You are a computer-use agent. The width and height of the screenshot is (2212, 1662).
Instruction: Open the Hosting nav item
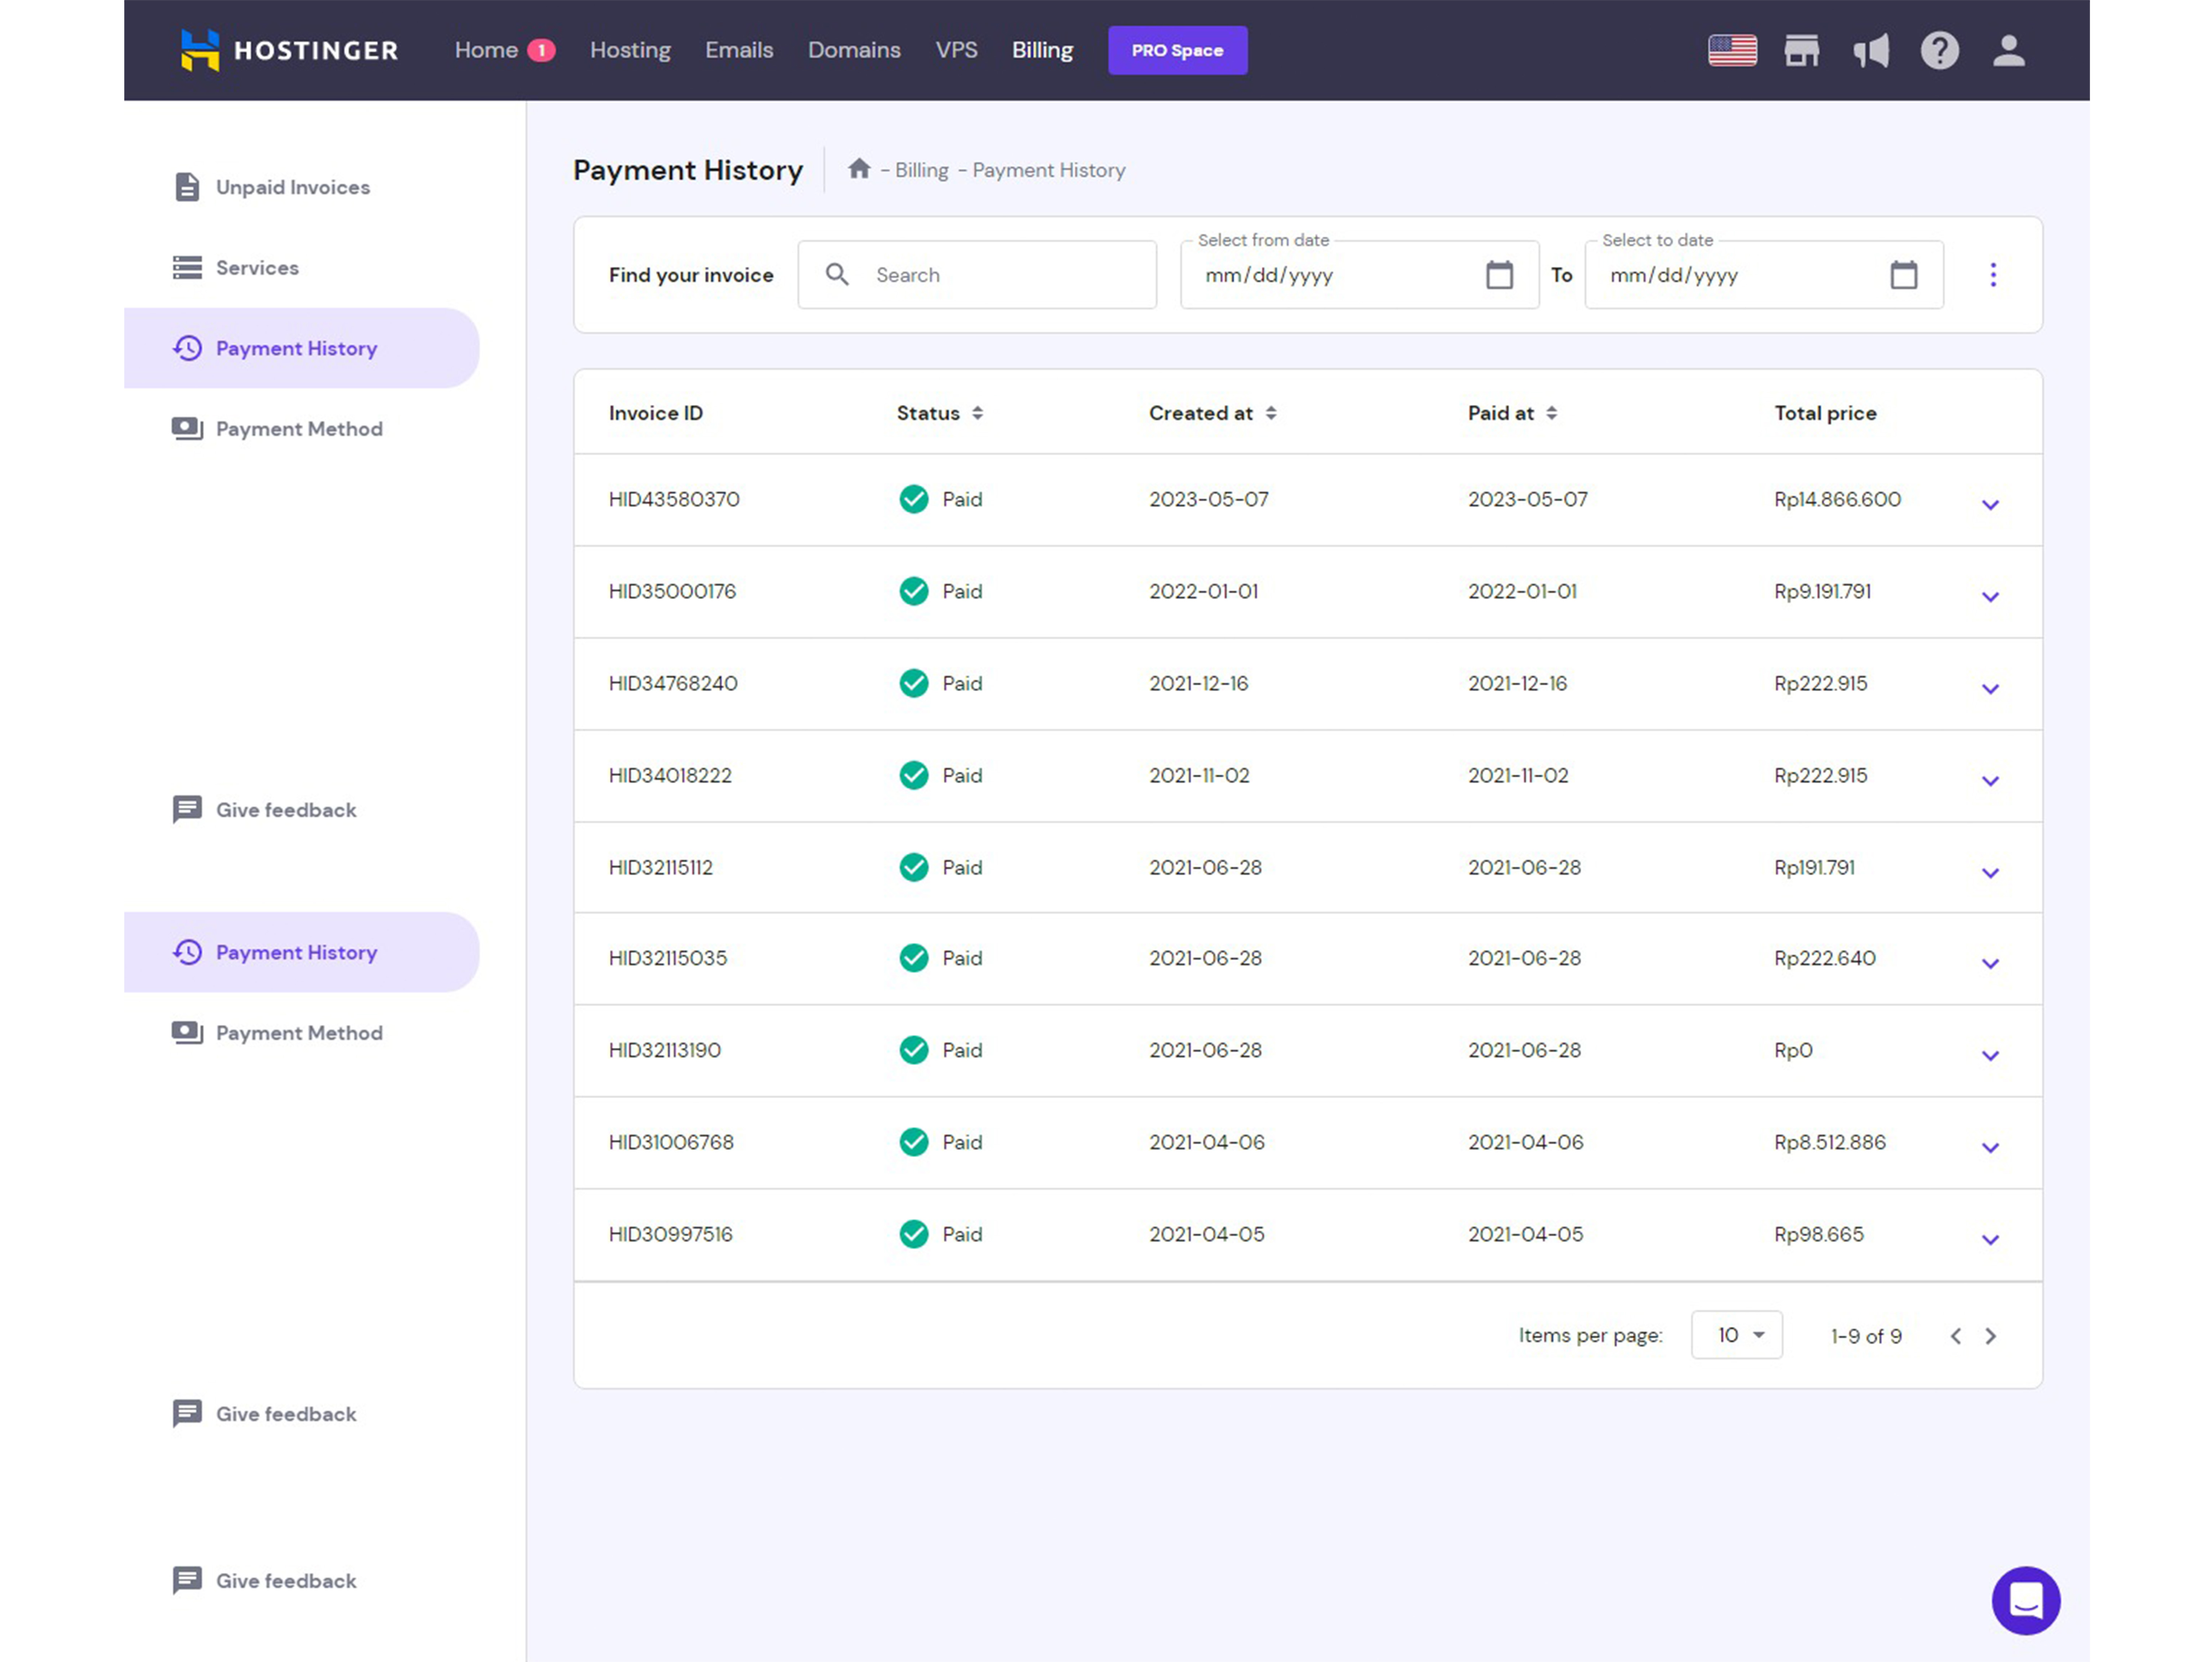coord(630,50)
